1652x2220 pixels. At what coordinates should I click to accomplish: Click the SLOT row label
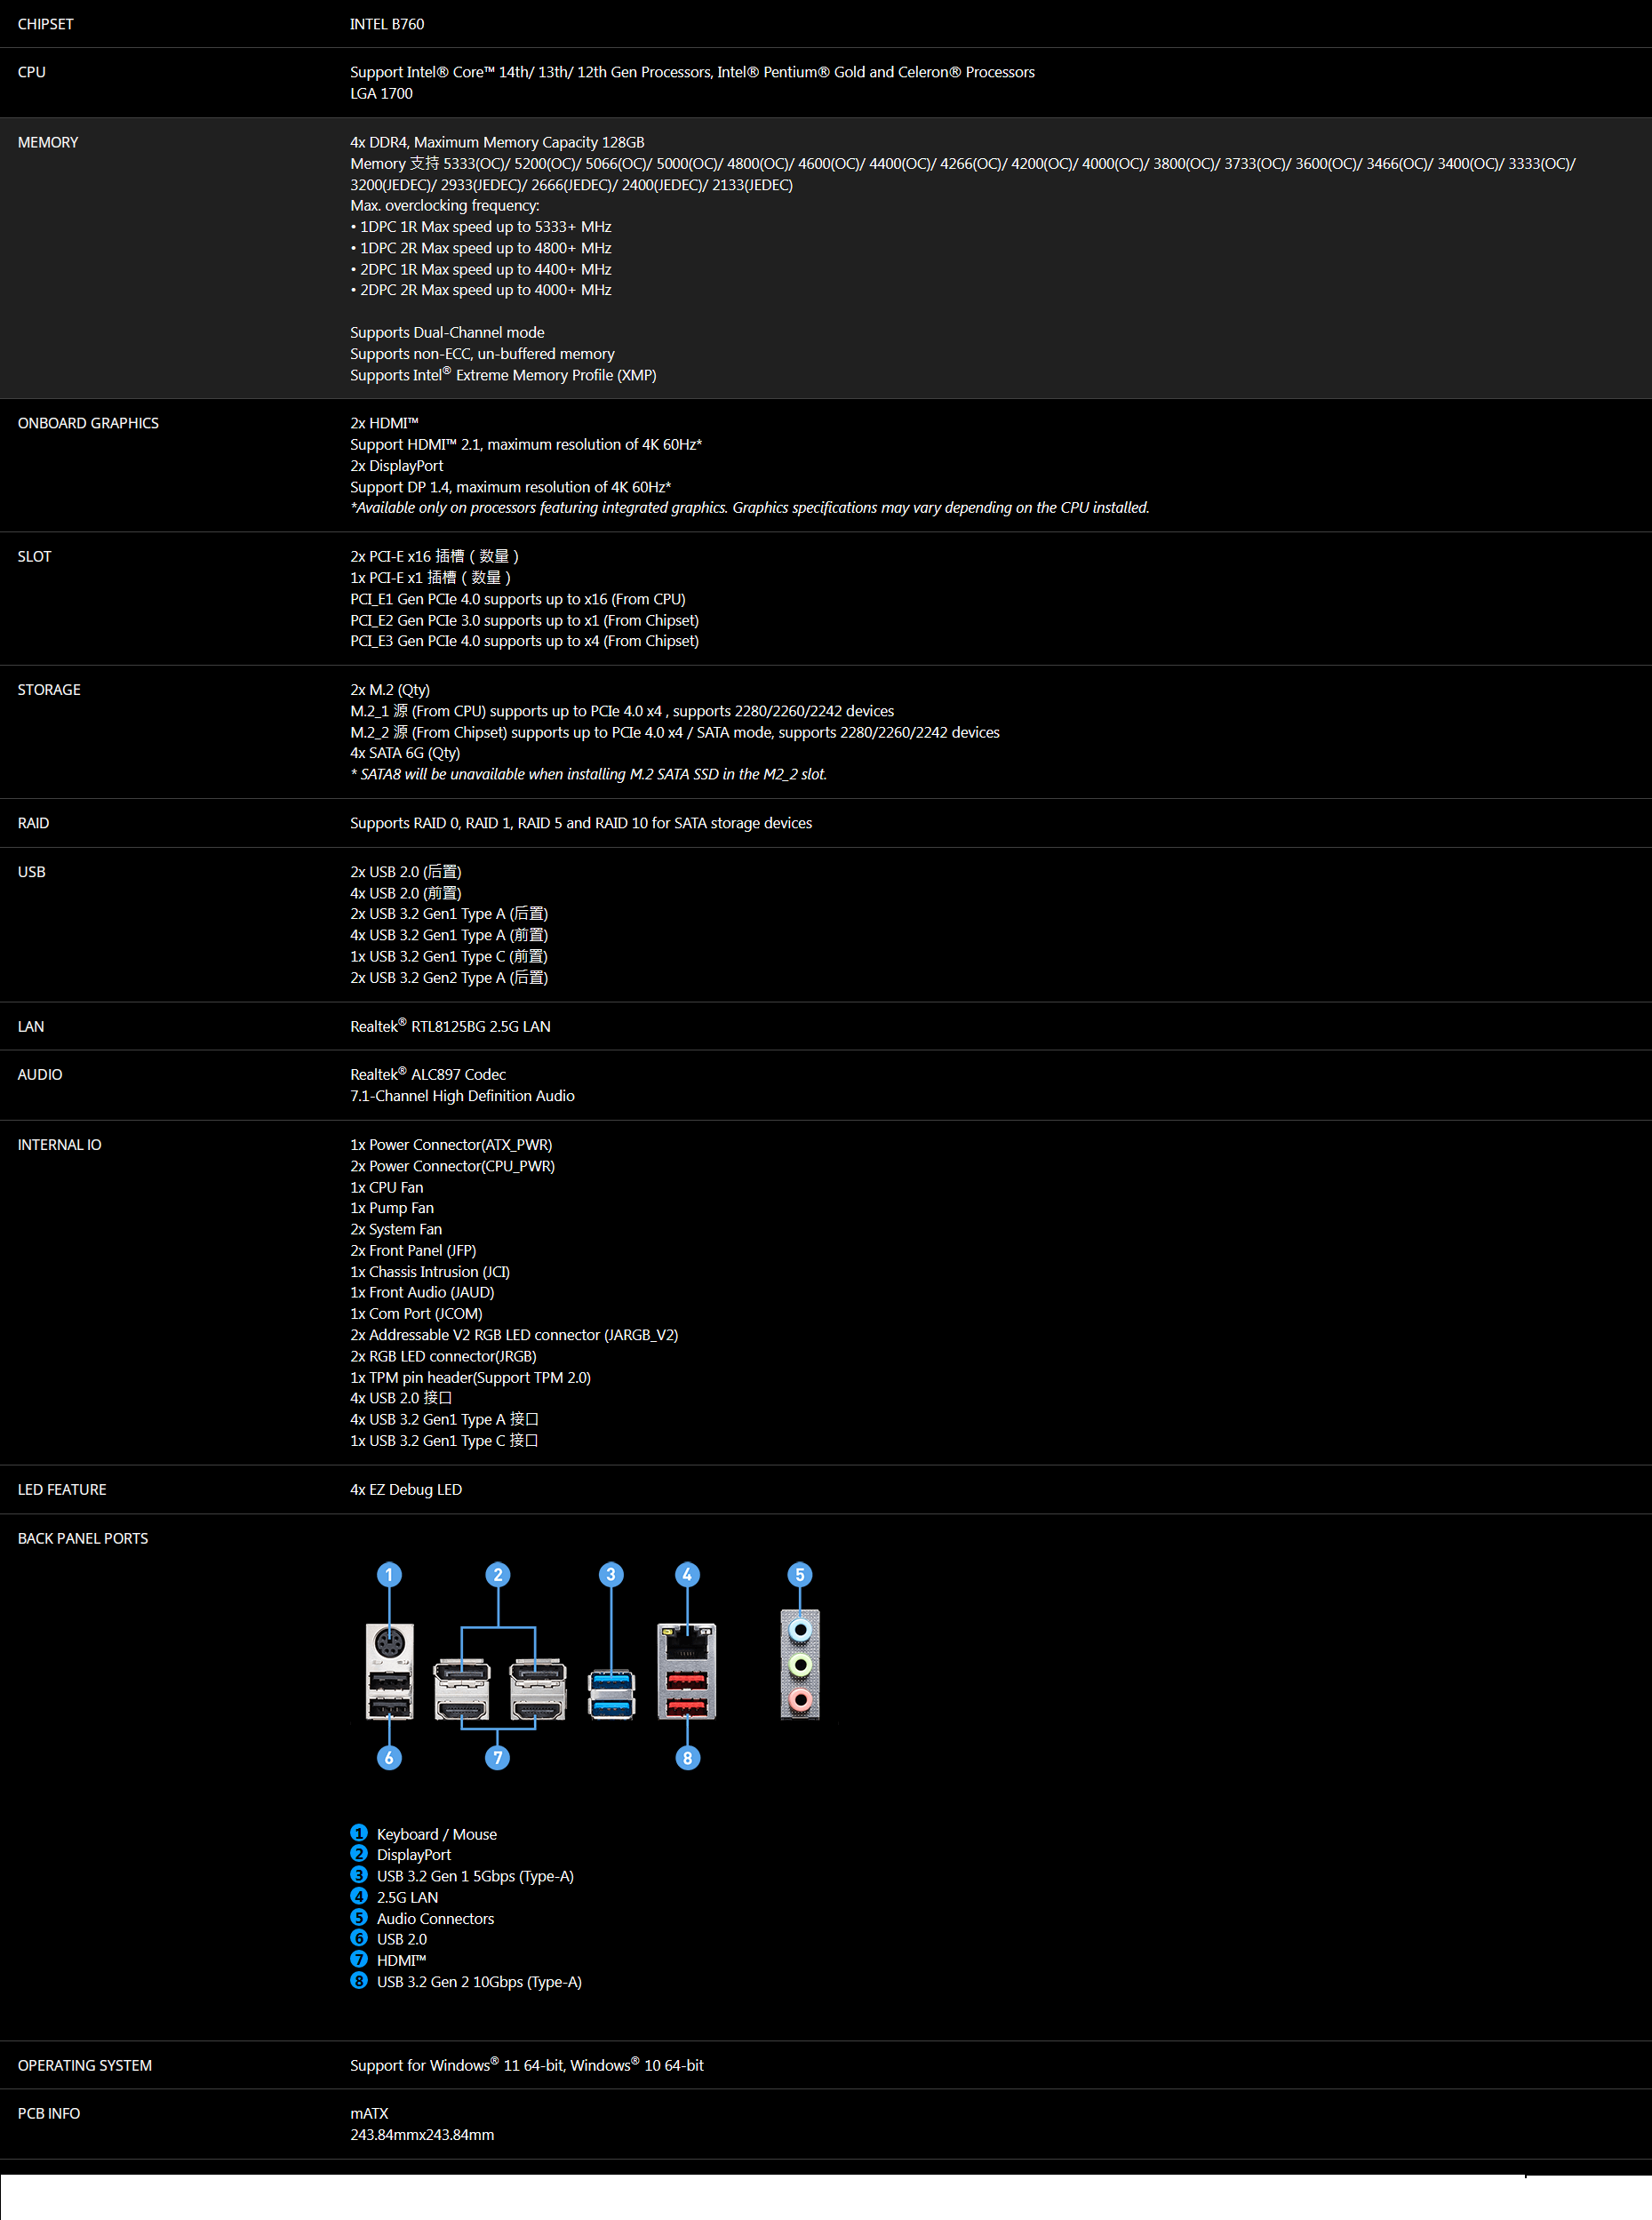pos(34,556)
